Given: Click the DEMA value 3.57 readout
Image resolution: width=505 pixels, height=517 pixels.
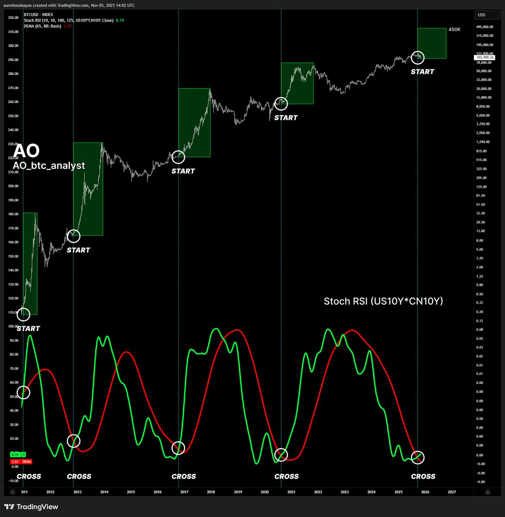Looking at the screenshot, I should (x=68, y=25).
